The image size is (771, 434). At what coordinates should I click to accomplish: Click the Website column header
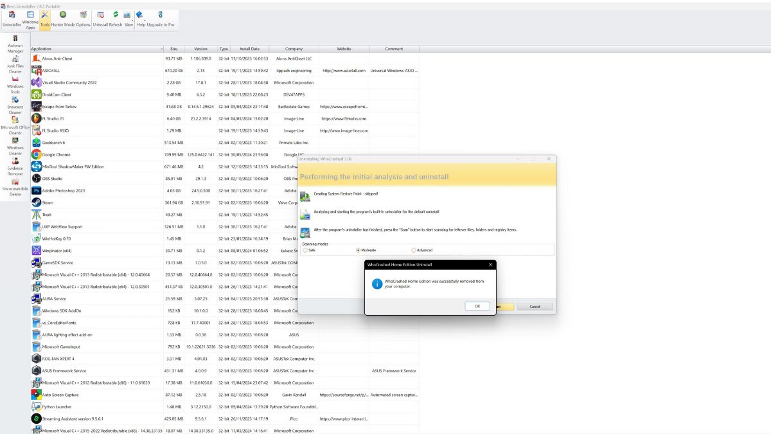pyautogui.click(x=344, y=49)
